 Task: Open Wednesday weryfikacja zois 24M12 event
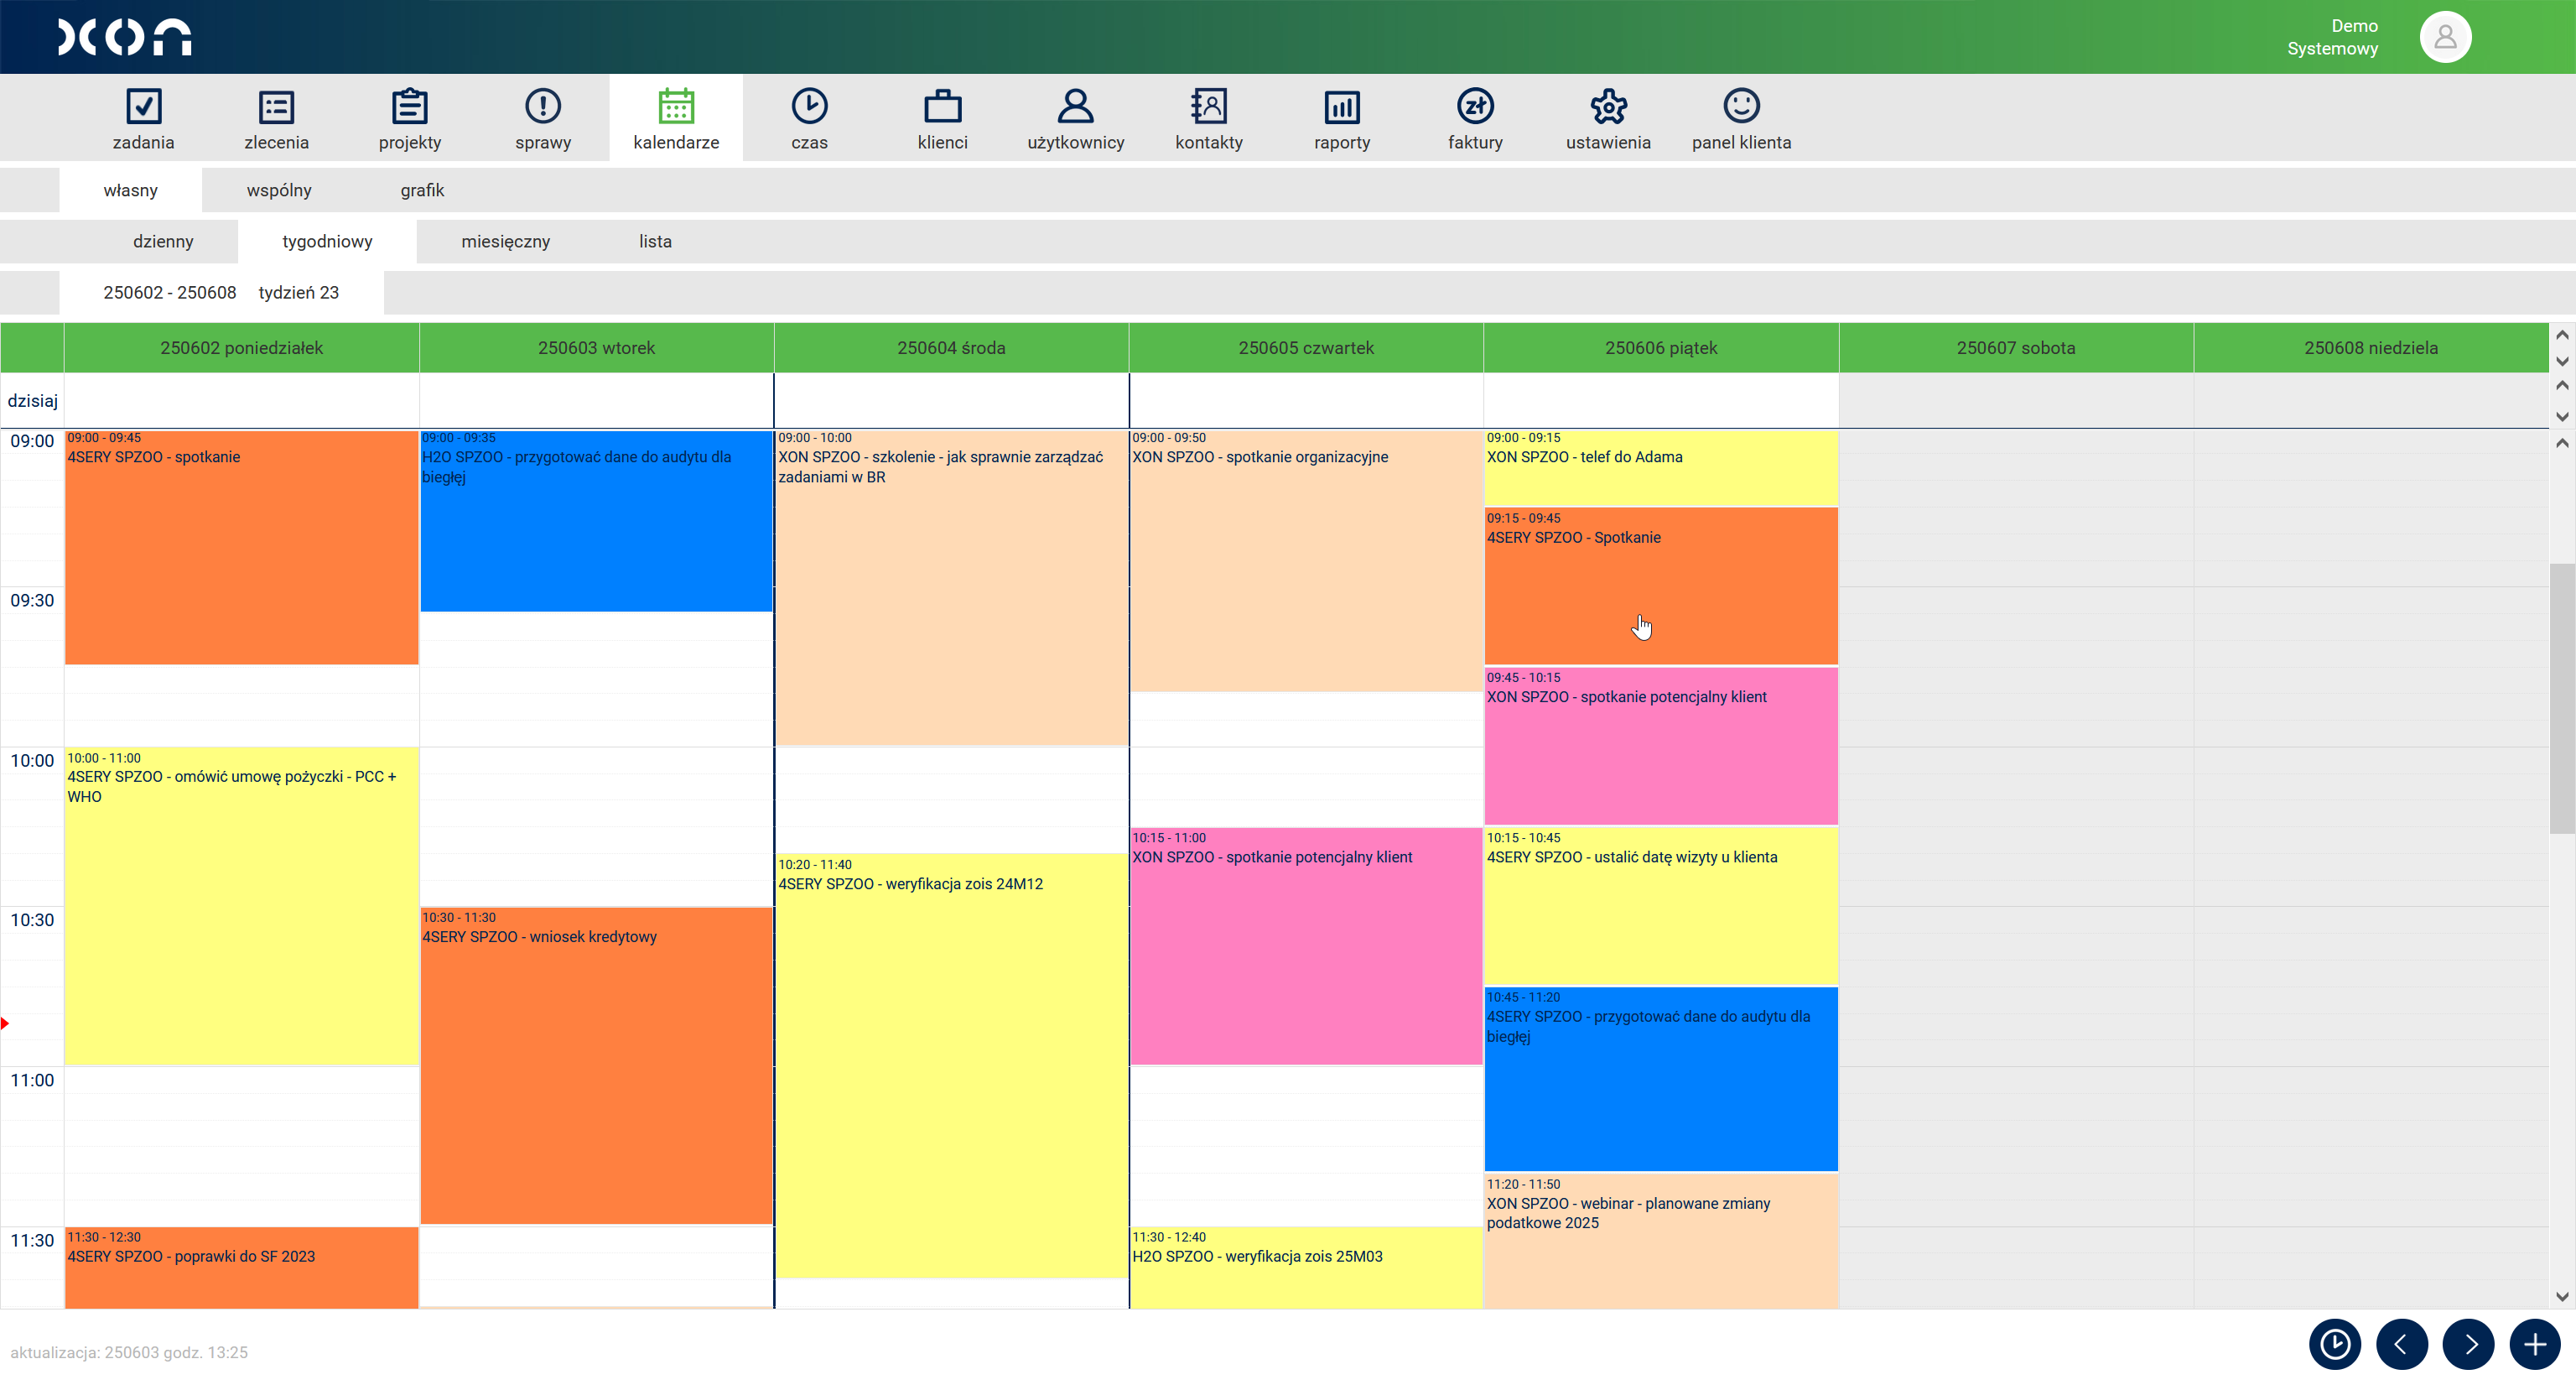[x=951, y=1065]
